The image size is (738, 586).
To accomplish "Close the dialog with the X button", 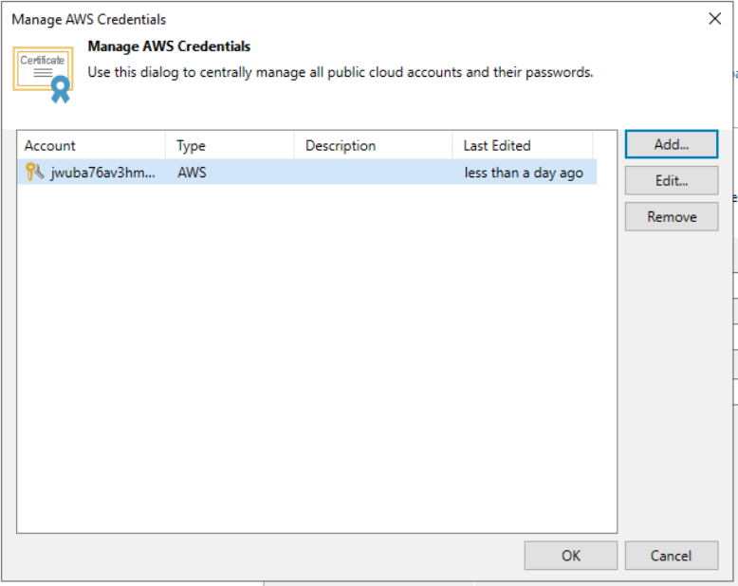I will pos(714,19).
